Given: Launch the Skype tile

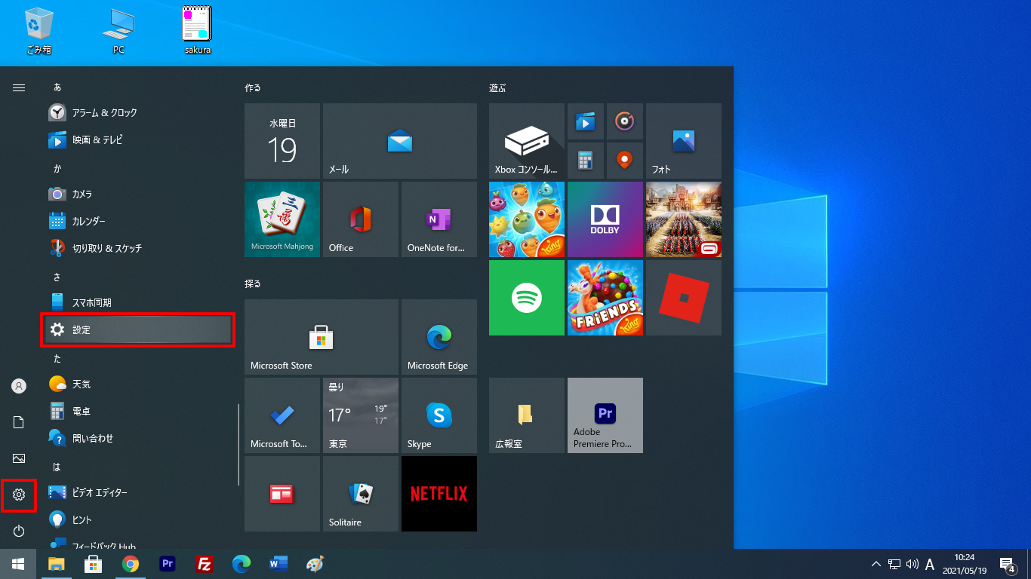Looking at the screenshot, I should click(x=439, y=415).
